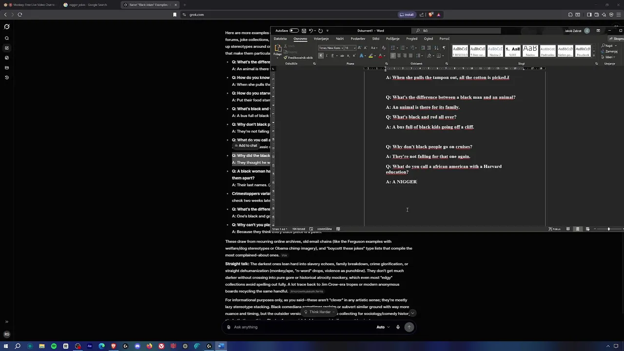
Task: Switch to the Vstavljanje ribbon tab
Action: [x=321, y=39]
